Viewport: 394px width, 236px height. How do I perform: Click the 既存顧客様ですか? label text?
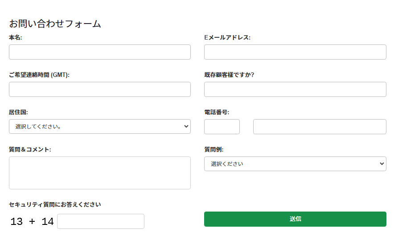(229, 75)
